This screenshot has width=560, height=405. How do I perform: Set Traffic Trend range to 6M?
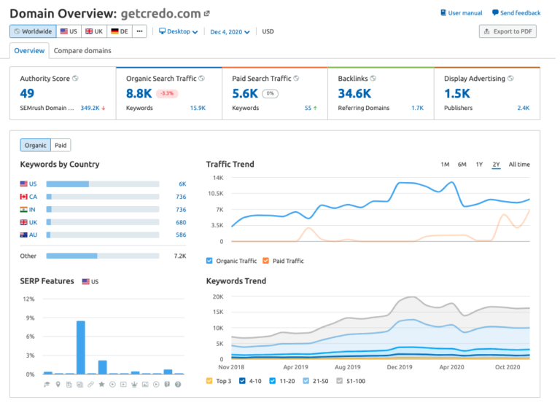click(x=462, y=165)
